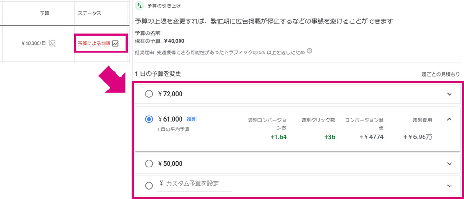Screen dimensions: 464x199
Task: Click the ¥40,000/日 budget value
Action: click(34, 44)
